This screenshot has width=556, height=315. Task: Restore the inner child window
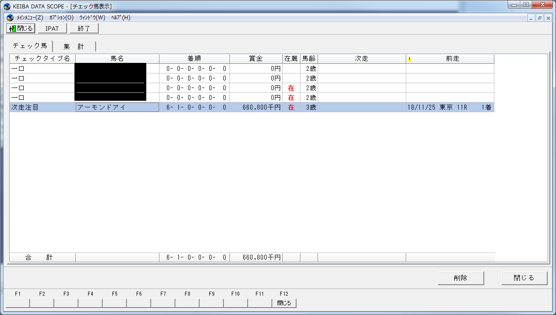coord(539,18)
